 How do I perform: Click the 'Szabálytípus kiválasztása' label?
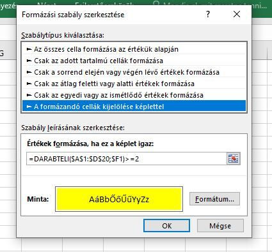pos(63,35)
